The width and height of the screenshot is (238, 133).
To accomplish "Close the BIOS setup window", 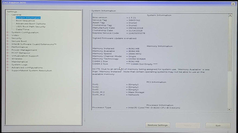I will click(x=233, y=4).
